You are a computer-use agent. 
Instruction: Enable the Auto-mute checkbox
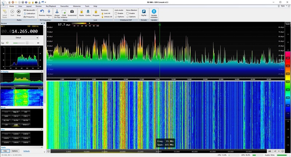tap(116, 13)
